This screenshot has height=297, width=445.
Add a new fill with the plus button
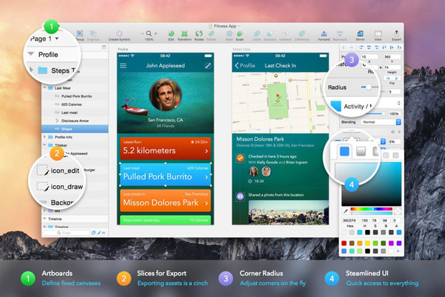(400, 131)
